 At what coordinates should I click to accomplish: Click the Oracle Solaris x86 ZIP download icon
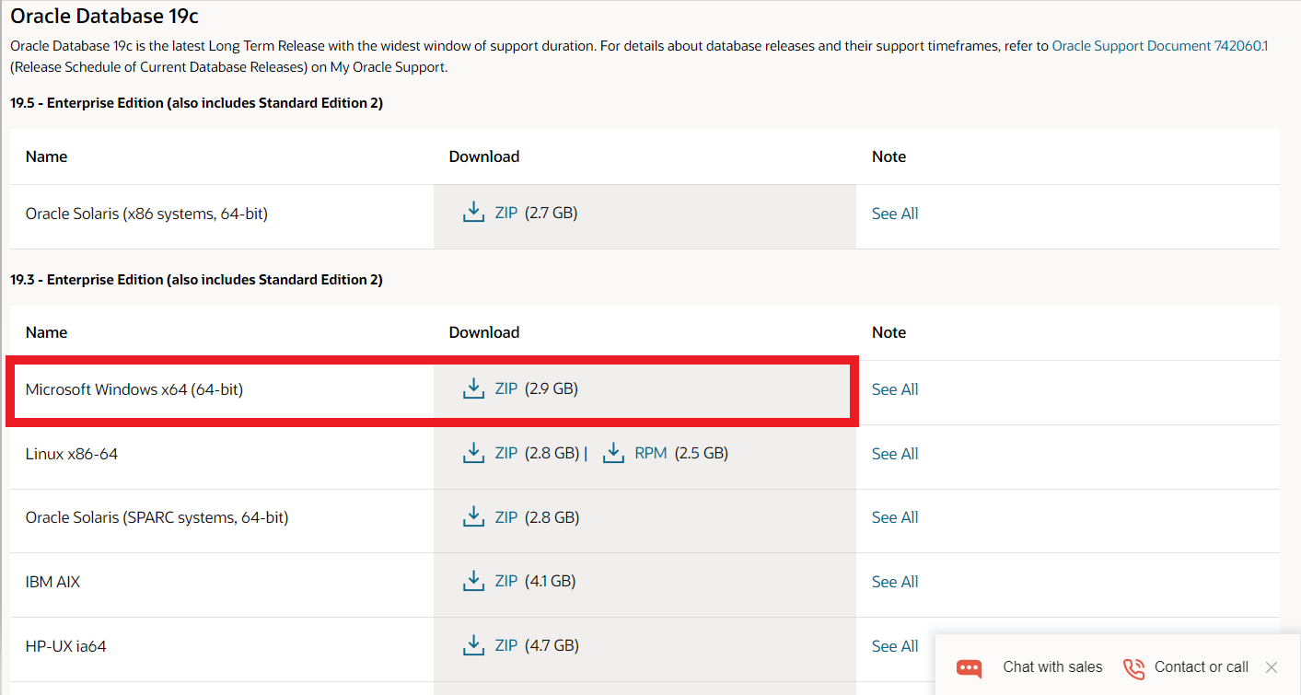[x=473, y=213]
